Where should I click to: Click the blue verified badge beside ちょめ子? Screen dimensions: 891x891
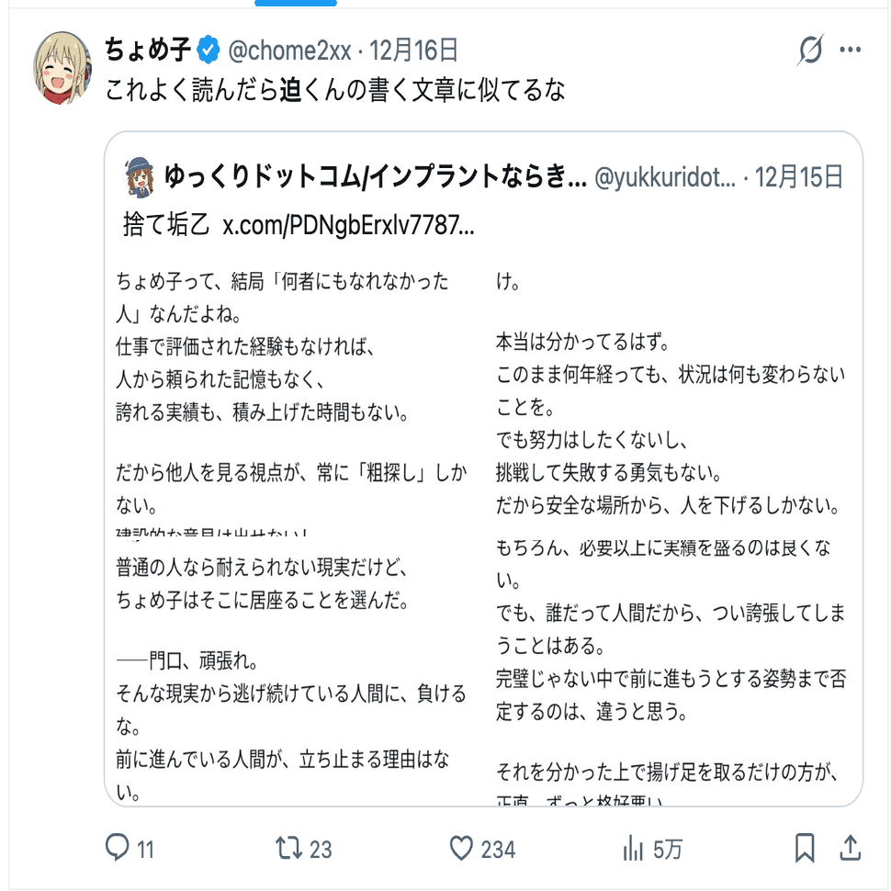point(209,51)
